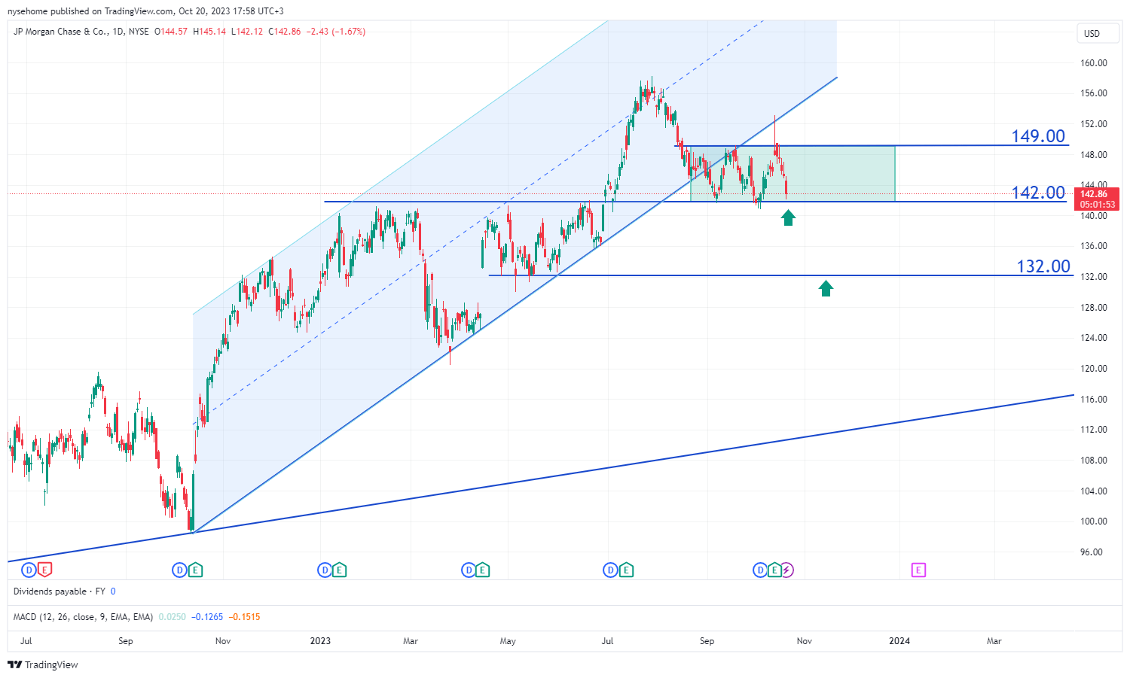
Task: Click the 96.00 price axis label
Action: 1092,552
